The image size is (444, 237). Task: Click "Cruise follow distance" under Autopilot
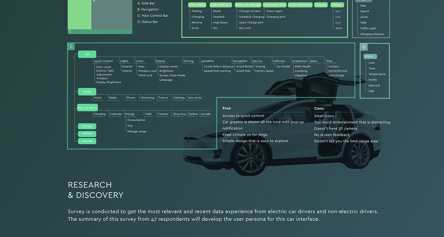(219, 67)
